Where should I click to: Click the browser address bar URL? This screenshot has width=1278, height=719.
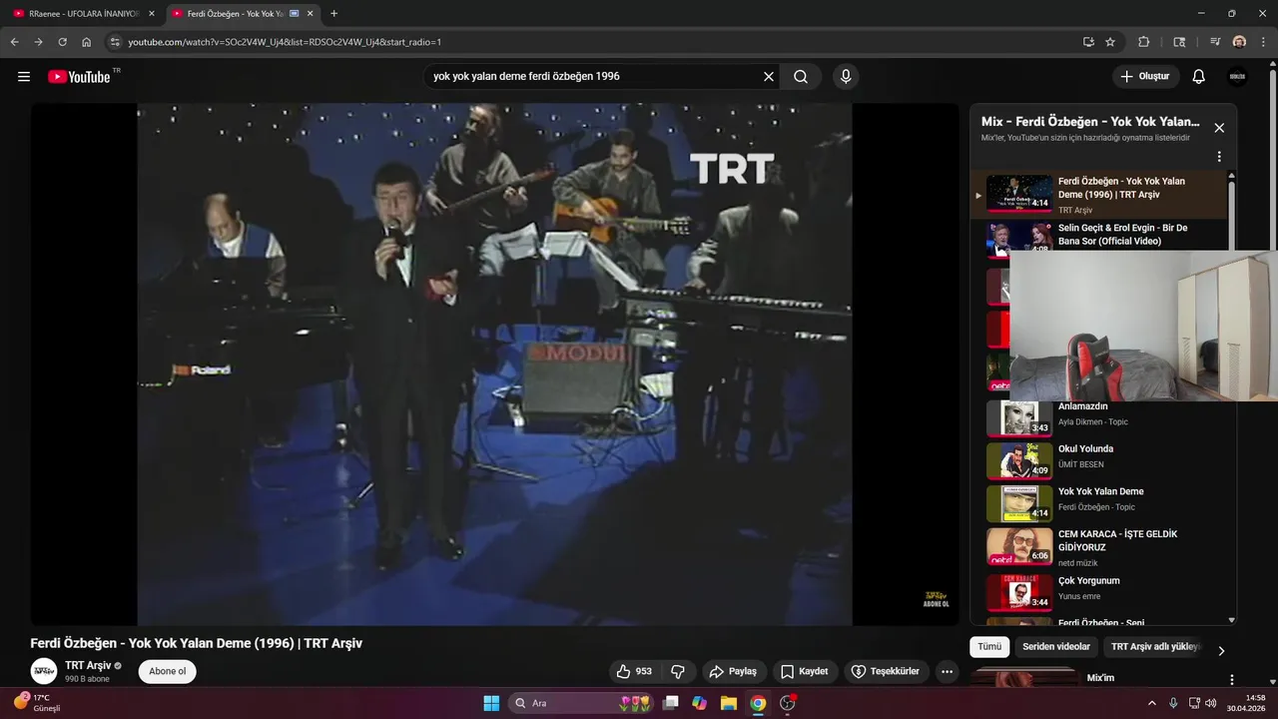285,42
